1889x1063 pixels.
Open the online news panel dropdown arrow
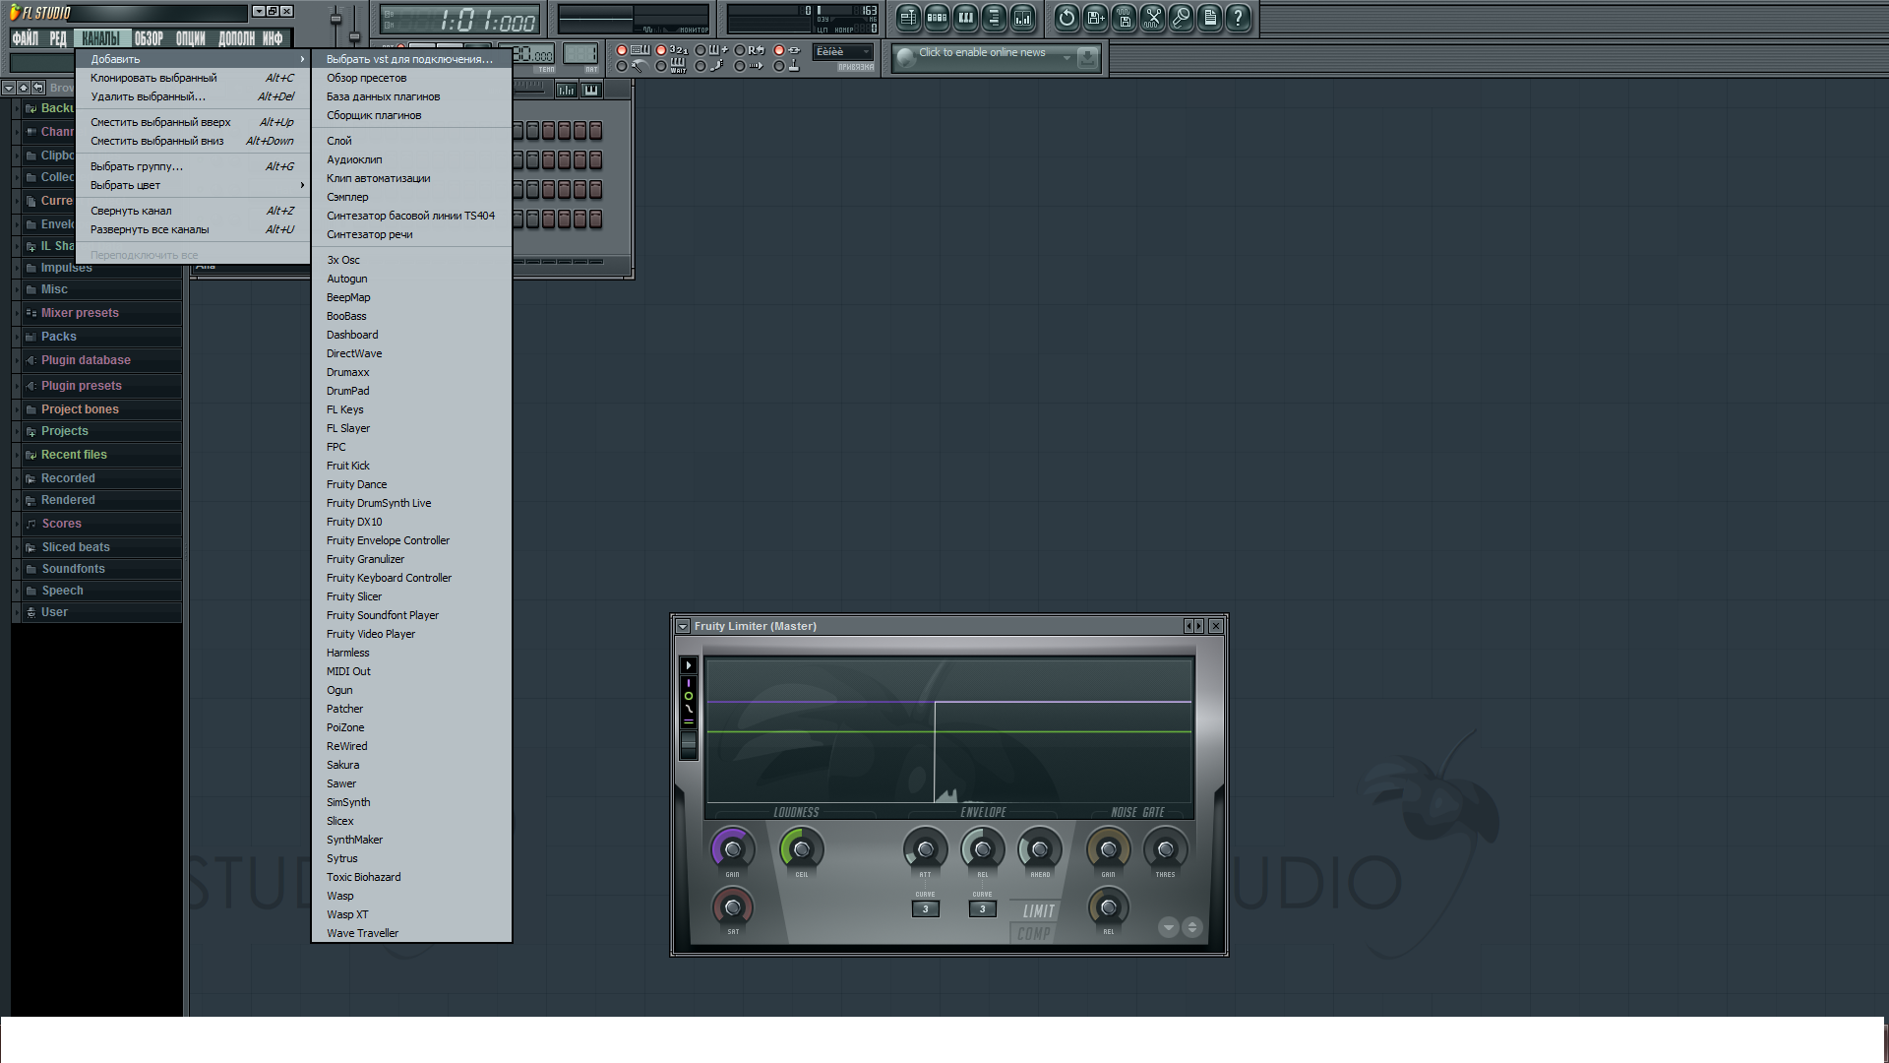(x=1066, y=58)
